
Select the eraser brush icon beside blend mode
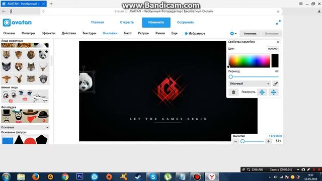point(275,83)
